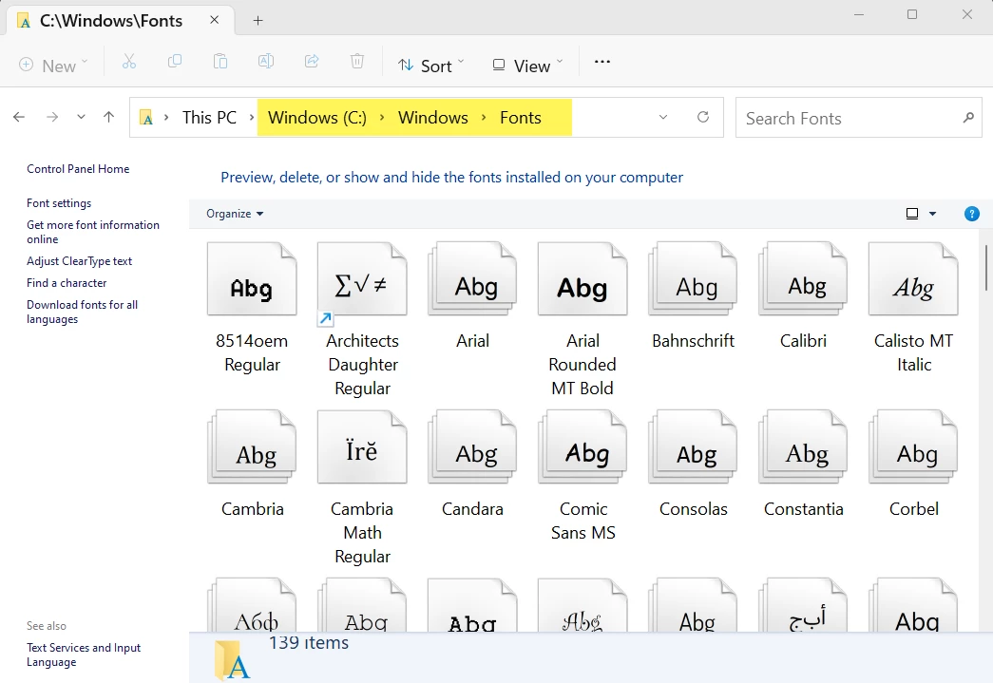Screen dimensions: 993x683
Task: Select the Calibri font icon
Action: 803,279
